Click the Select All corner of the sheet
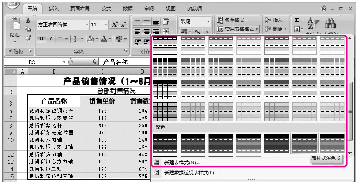The image size is (359, 183). click(10, 71)
